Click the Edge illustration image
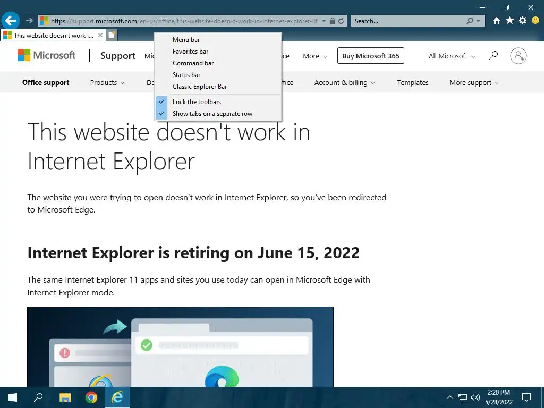Image resolution: width=544 pixels, height=408 pixels. (x=181, y=346)
